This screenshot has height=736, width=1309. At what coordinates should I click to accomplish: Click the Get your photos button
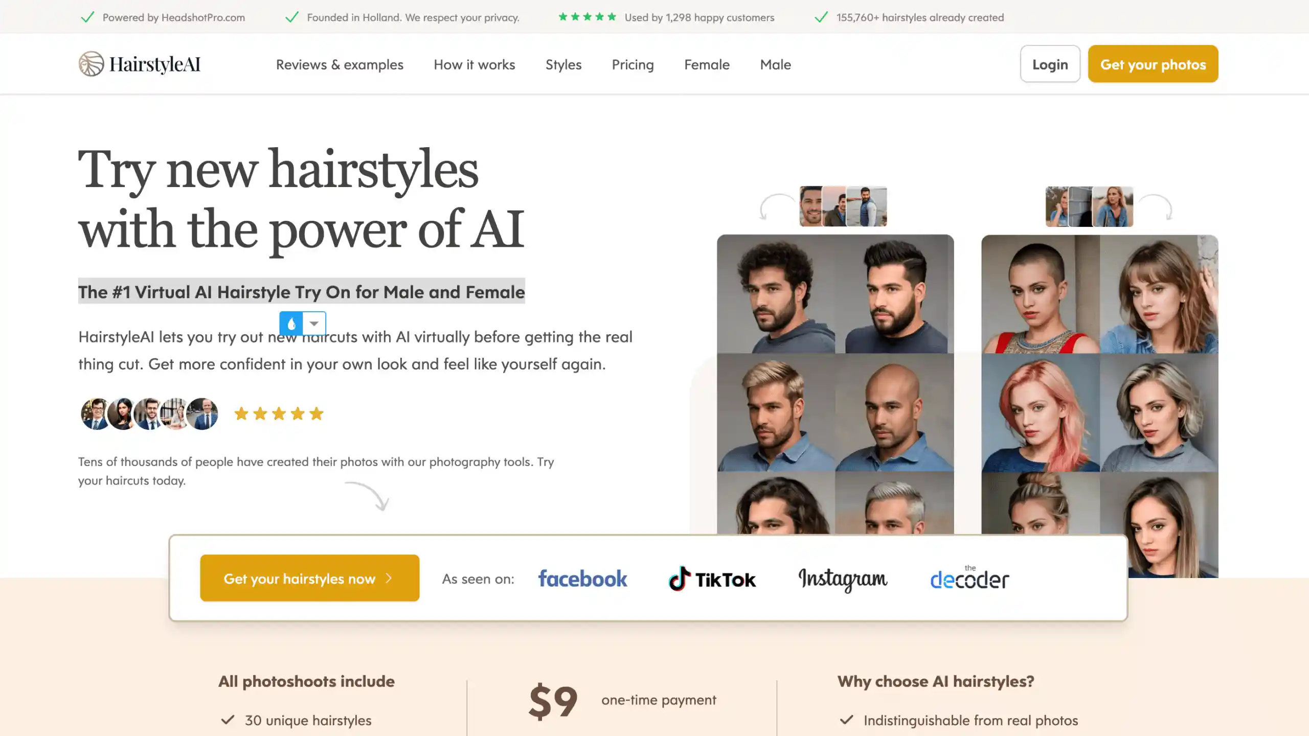click(1153, 64)
